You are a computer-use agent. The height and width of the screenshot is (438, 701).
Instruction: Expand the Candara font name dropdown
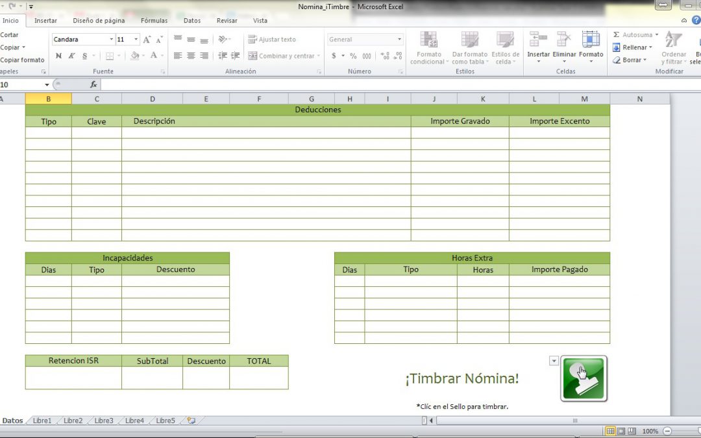click(x=111, y=40)
